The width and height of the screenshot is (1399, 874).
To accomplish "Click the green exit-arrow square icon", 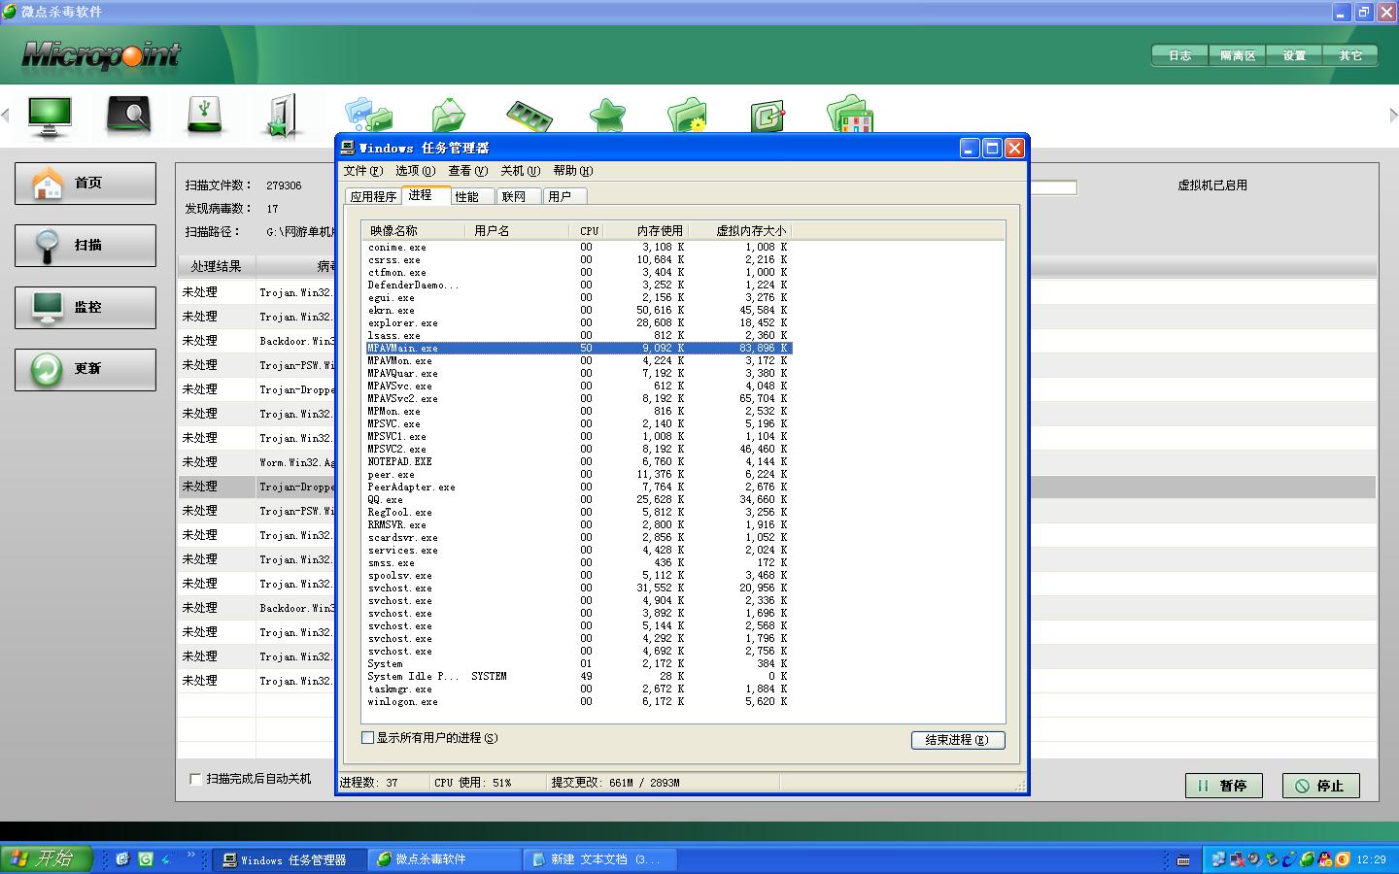I will pos(768,116).
